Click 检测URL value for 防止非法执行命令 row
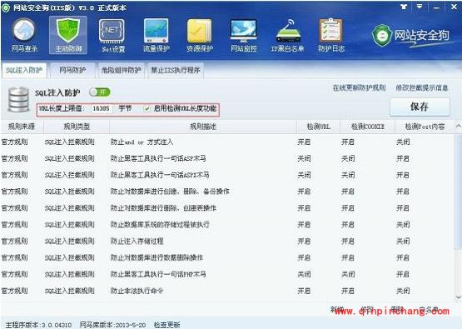This screenshot has width=462, height=329. [x=304, y=291]
